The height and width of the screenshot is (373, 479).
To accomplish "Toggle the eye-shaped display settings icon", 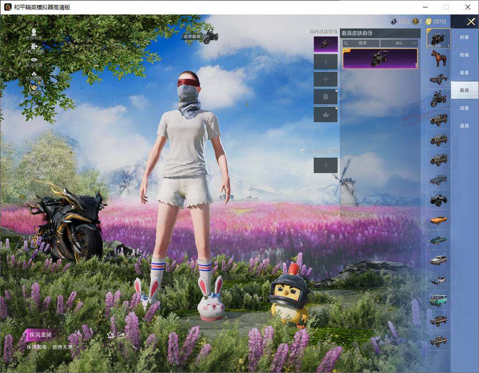I will point(34,60).
